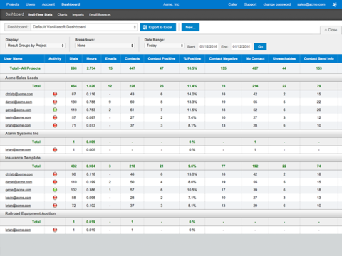Image resolution: width=342 pixels, height=256 pixels.
Task: Click sales@acme.com account link
Action: click(x=311, y=4)
